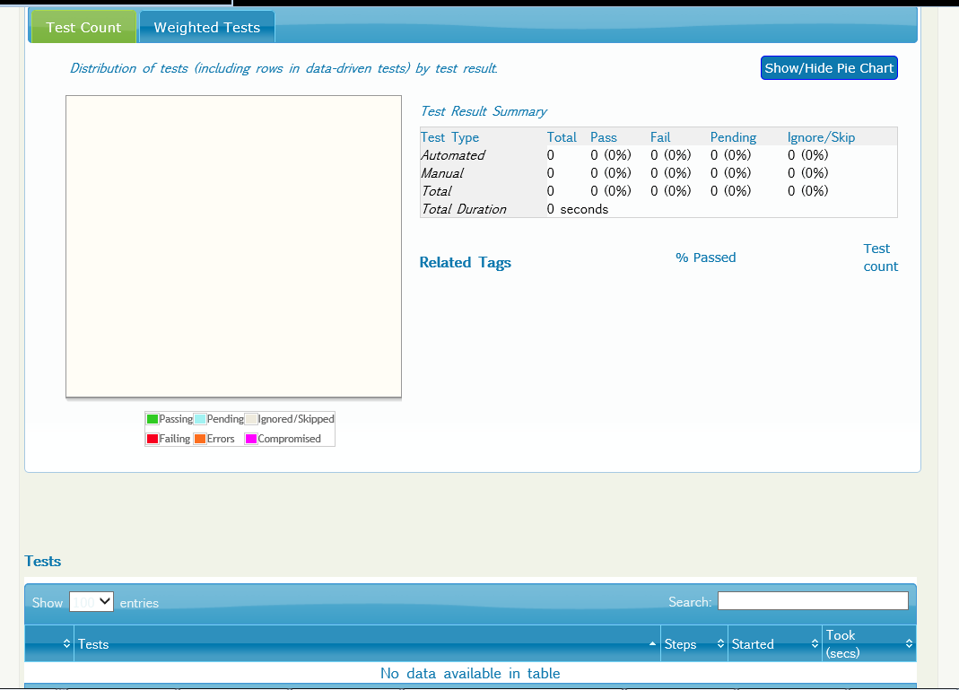The height and width of the screenshot is (690, 959).
Task: Switch to the Weighted Tests tab
Action: tap(206, 26)
